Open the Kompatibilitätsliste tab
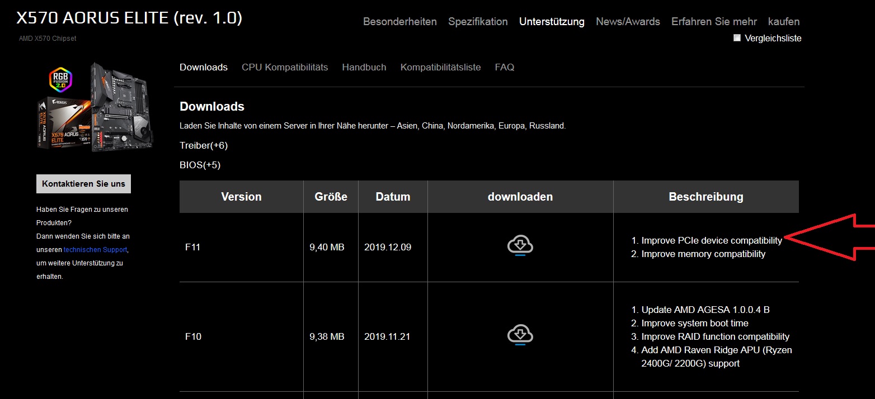Screen dimensions: 875x399 [440, 67]
